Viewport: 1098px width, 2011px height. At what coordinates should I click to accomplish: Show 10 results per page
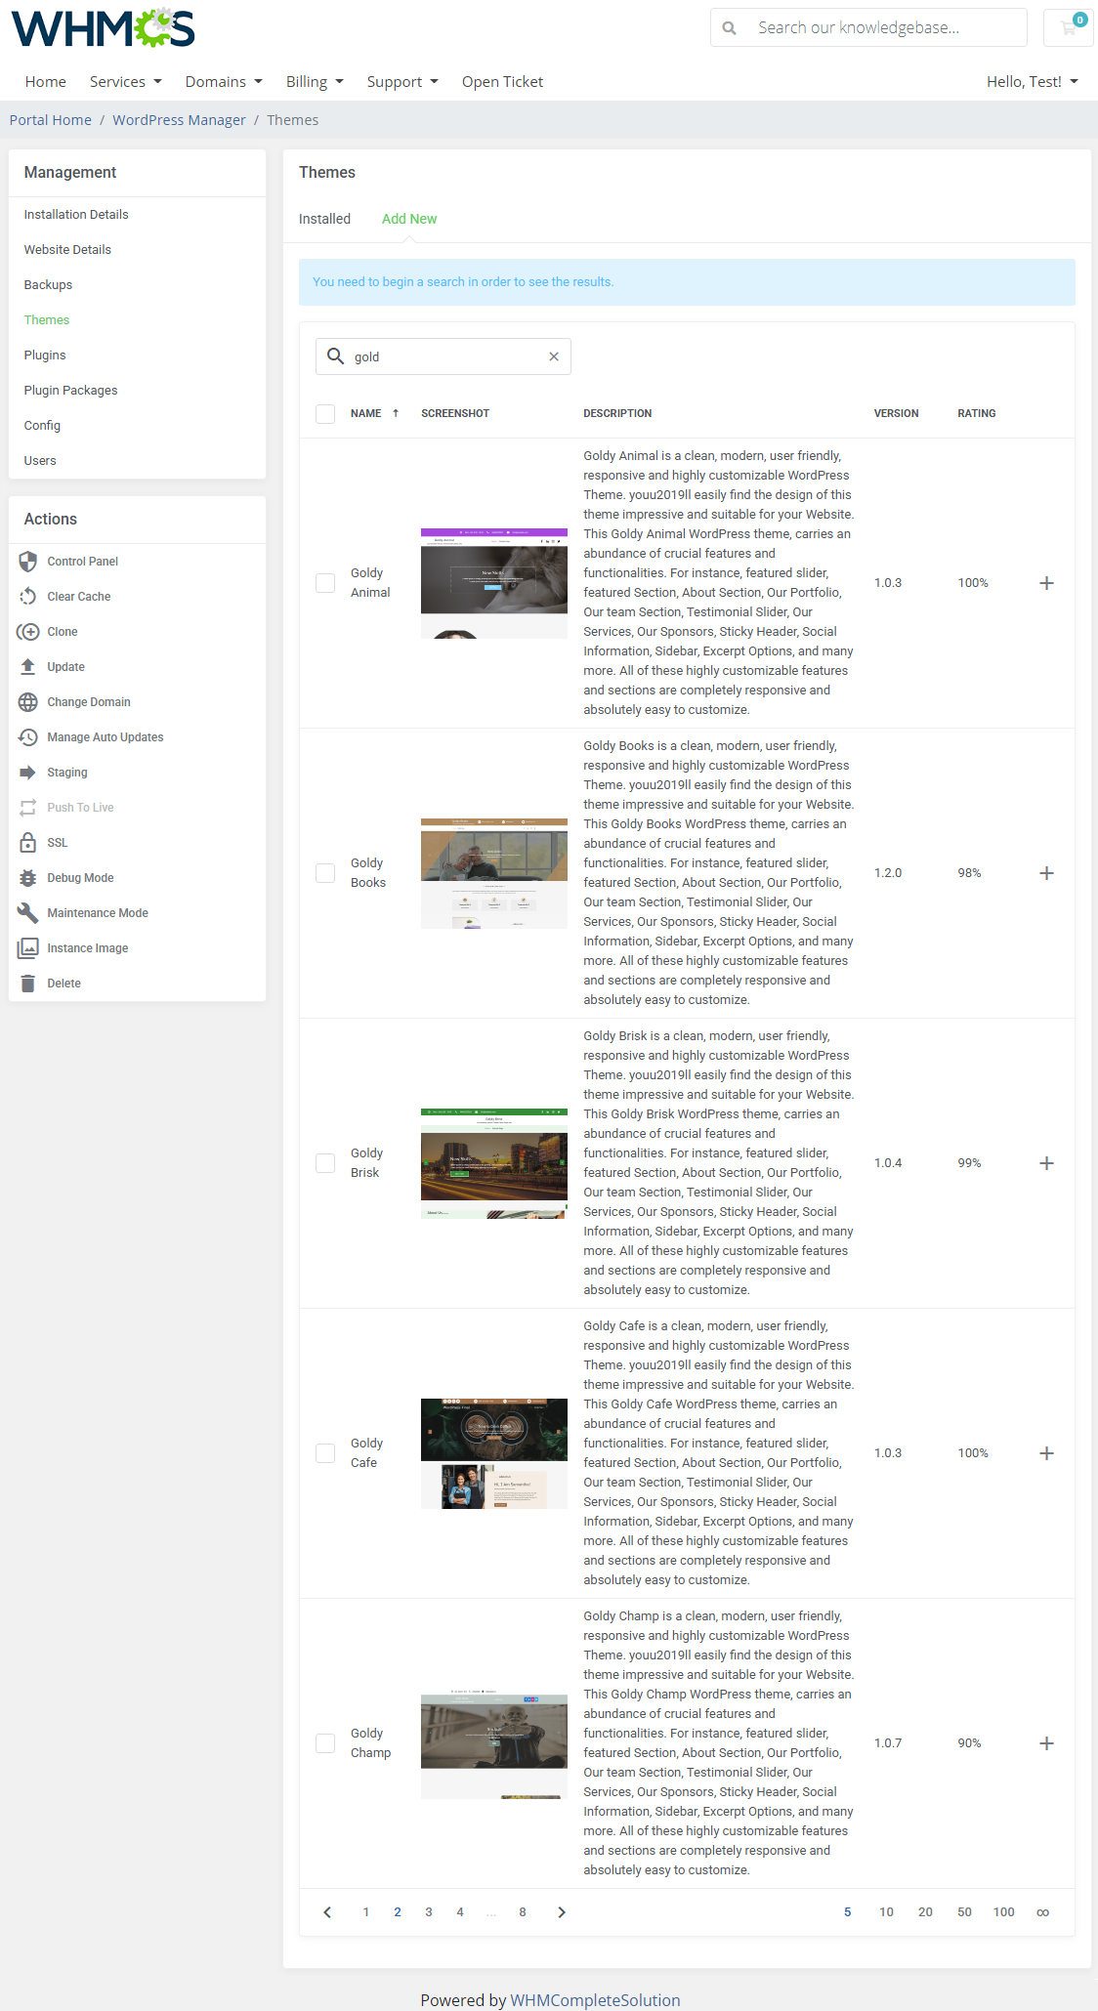(886, 1912)
